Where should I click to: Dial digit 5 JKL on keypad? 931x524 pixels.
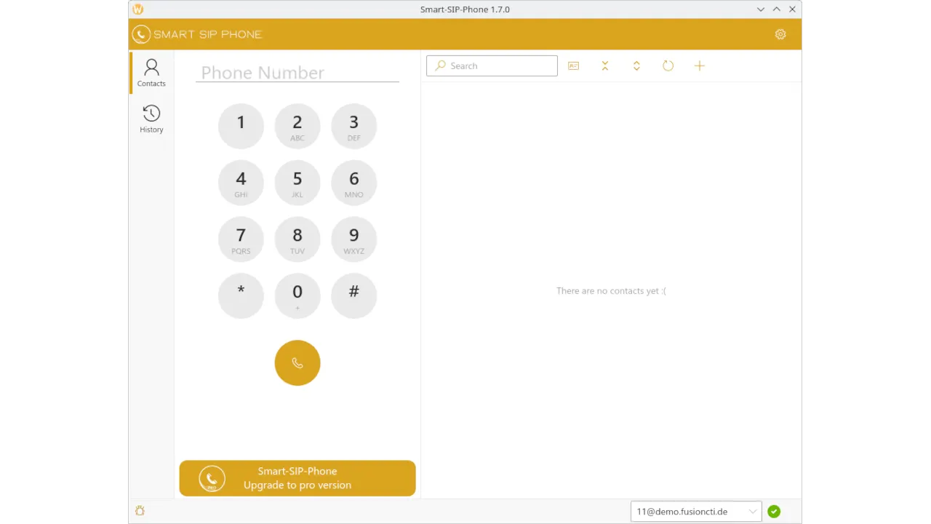click(297, 183)
